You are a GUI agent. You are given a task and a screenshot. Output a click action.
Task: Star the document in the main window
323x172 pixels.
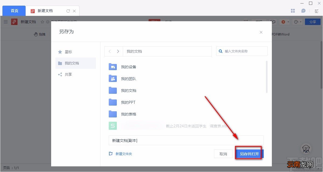click(x=42, y=22)
